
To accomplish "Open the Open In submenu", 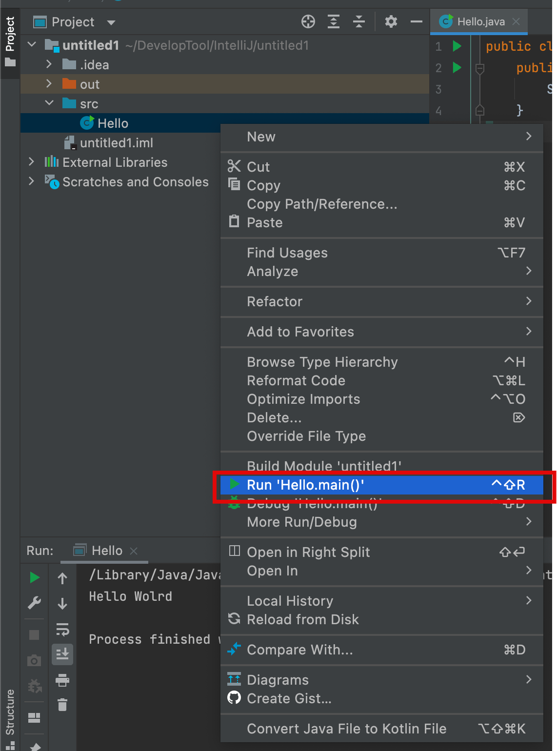I will point(382,571).
